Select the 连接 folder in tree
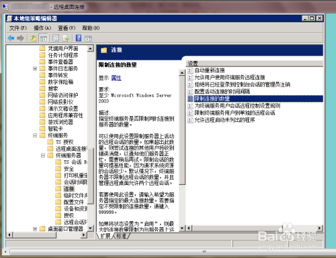 pyautogui.click(x=69, y=189)
